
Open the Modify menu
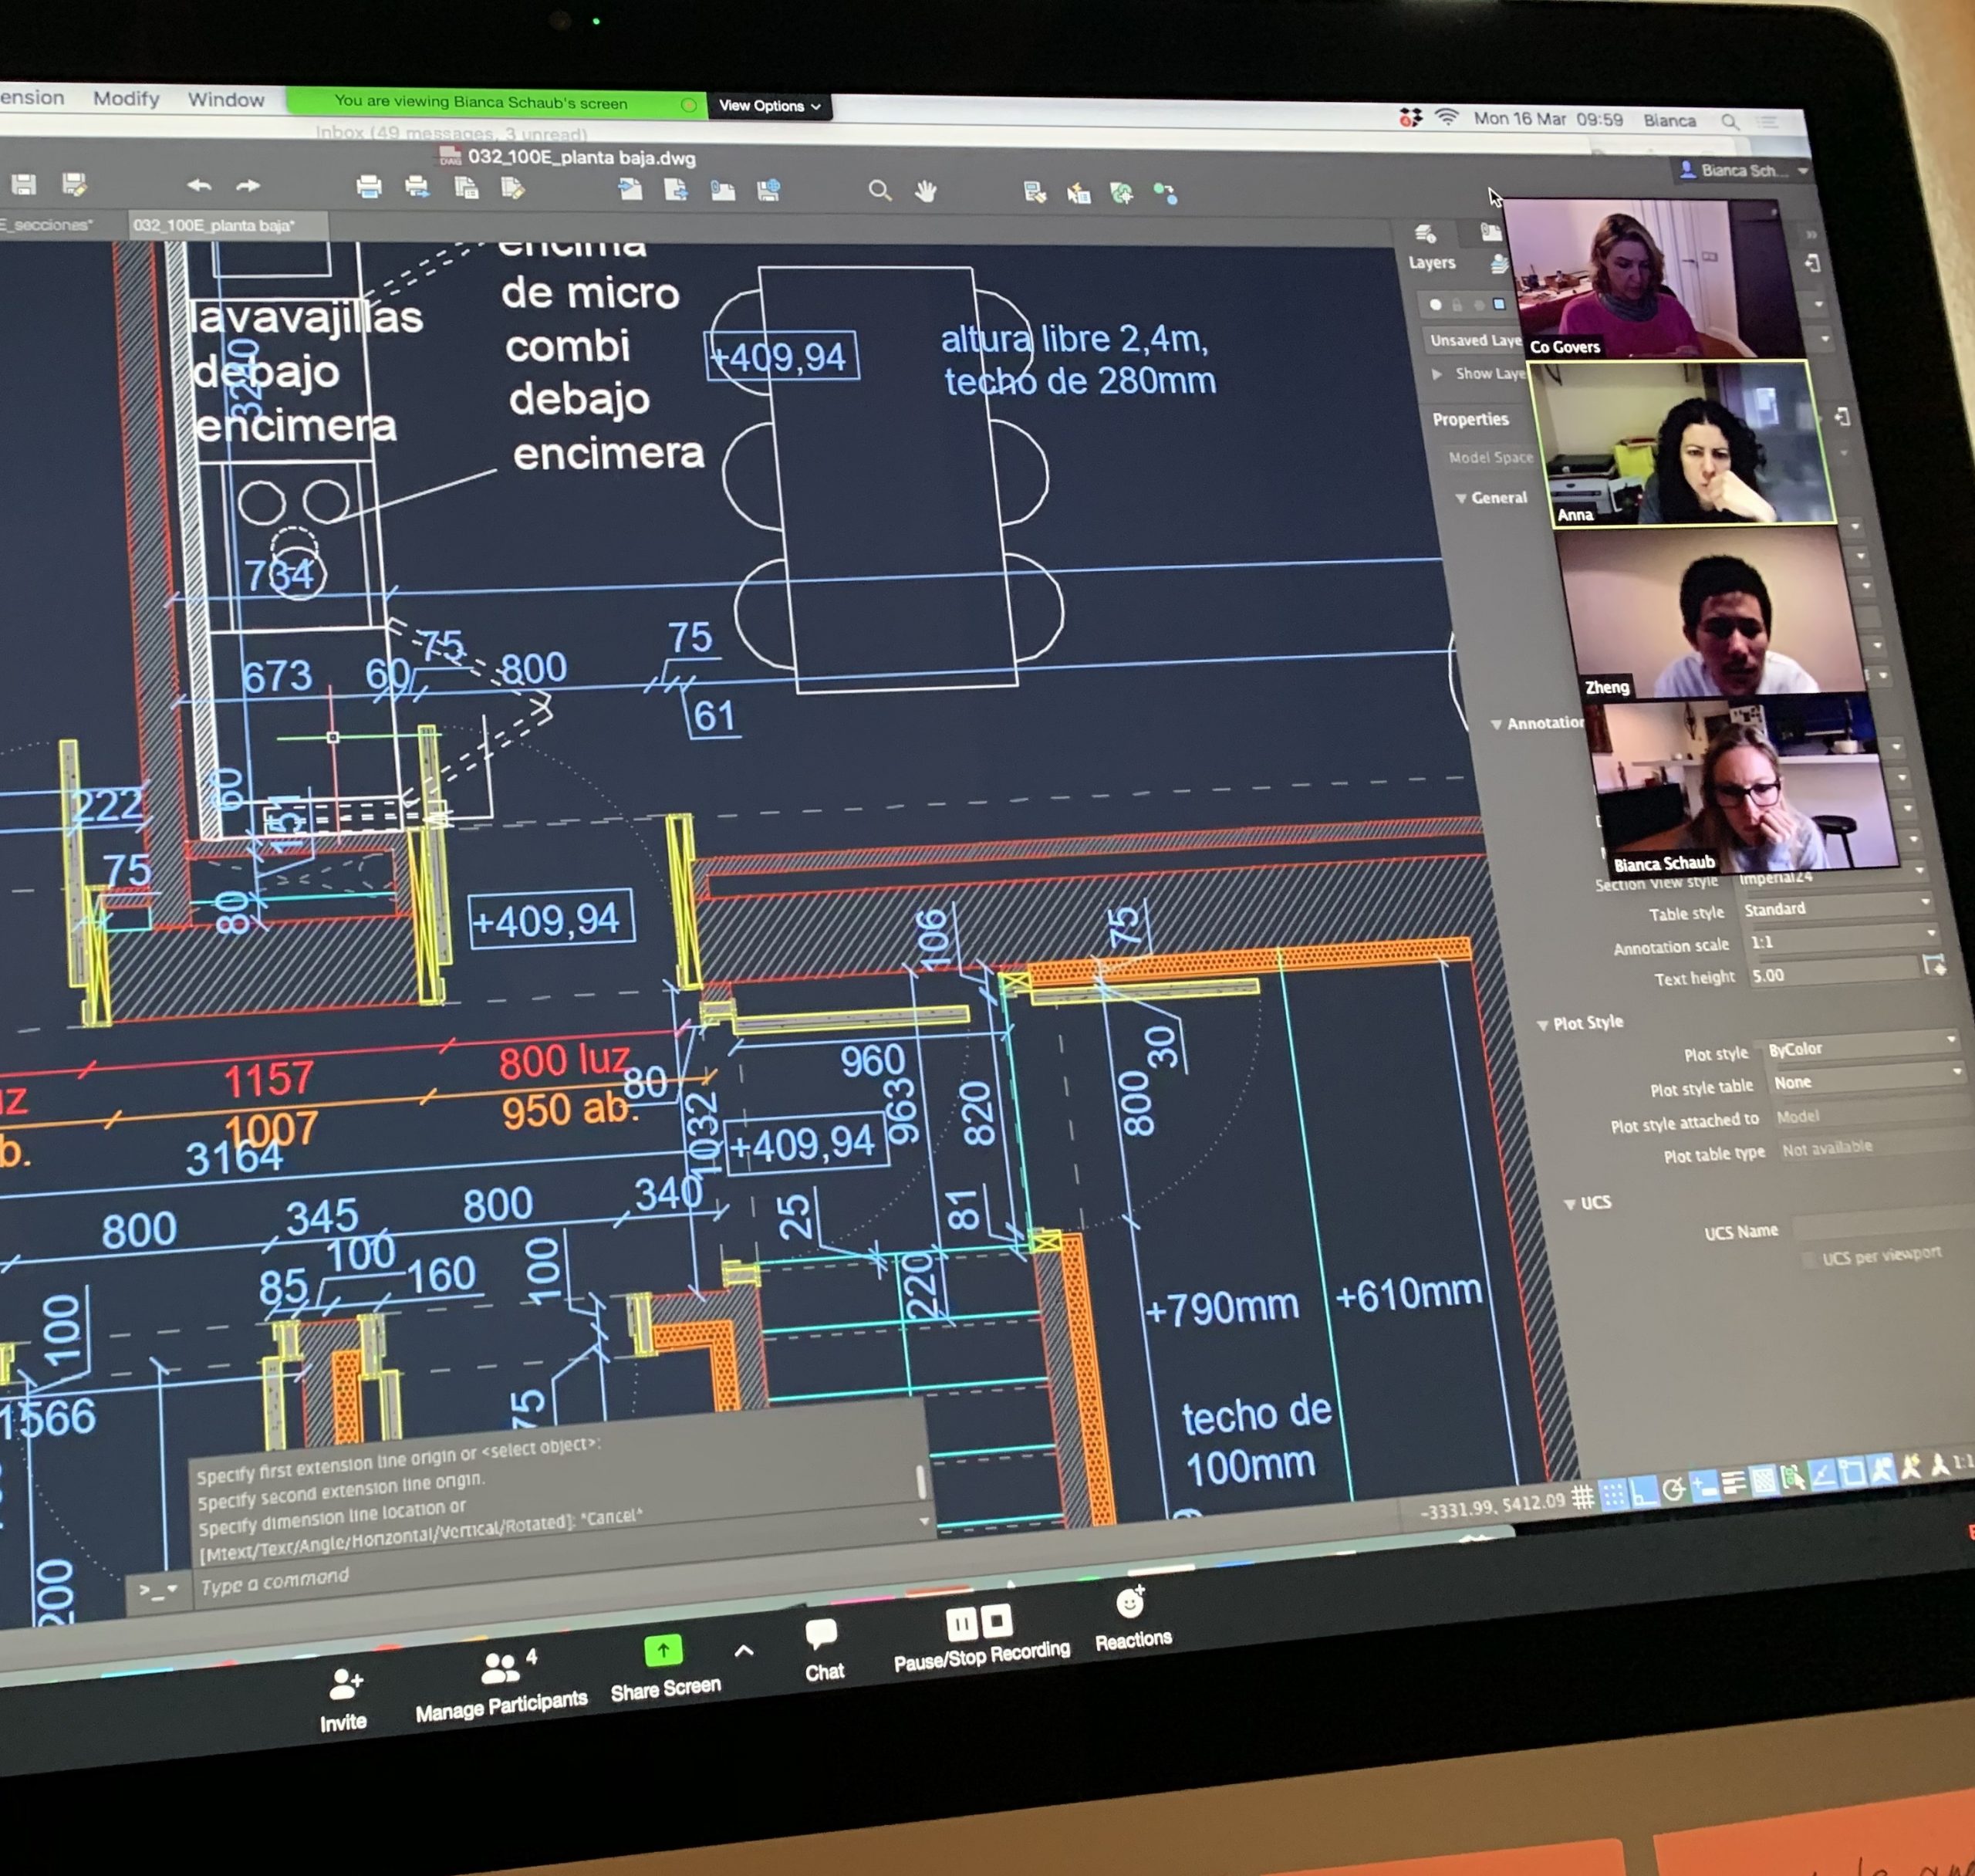(126, 98)
